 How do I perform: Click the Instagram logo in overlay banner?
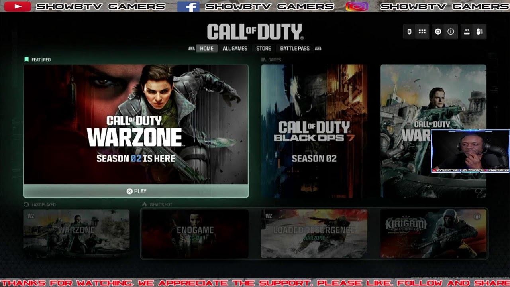[357, 6]
